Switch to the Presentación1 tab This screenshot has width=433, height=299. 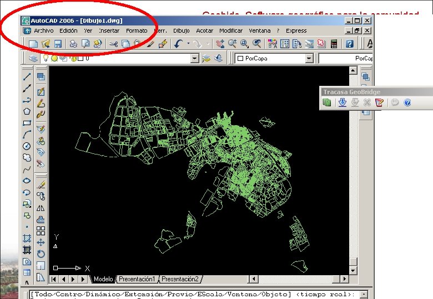tap(137, 279)
